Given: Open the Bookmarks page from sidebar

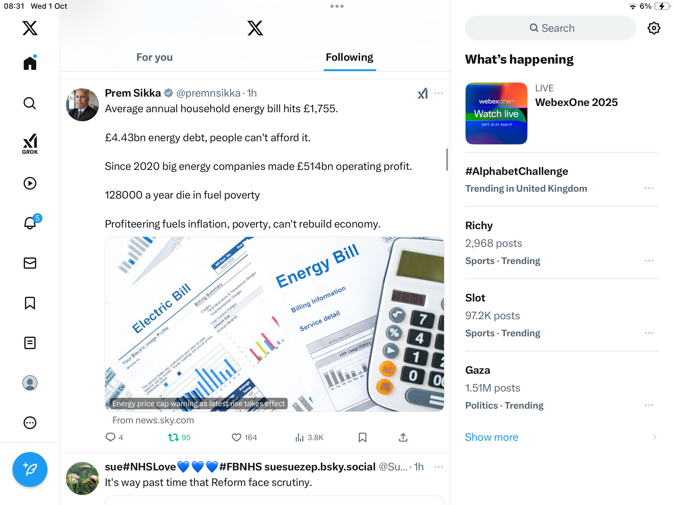Looking at the screenshot, I should coord(30,303).
